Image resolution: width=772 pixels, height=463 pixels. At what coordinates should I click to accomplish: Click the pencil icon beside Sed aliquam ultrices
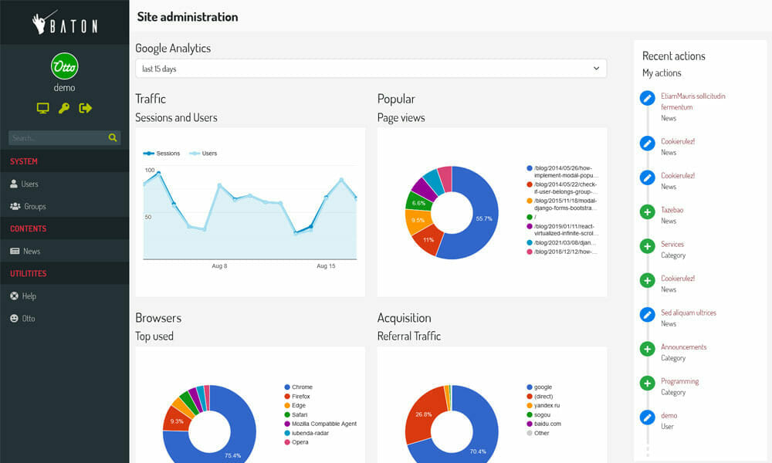coord(648,315)
